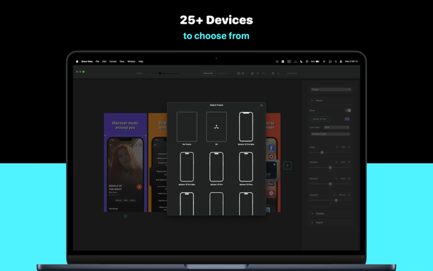Image resolution: width=433 pixels, height=271 pixels.
Task: Click the Download button
Action: coord(292,73)
